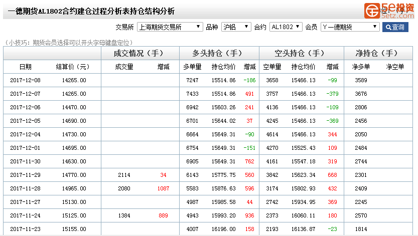Click short average price 15547.18
Screen dimensions: 418x236
pyautogui.click(x=304, y=161)
